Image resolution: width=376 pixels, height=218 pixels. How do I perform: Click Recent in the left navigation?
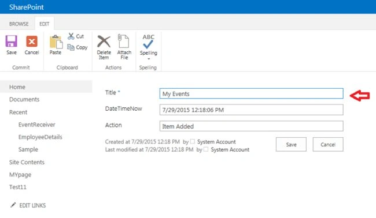click(19, 112)
